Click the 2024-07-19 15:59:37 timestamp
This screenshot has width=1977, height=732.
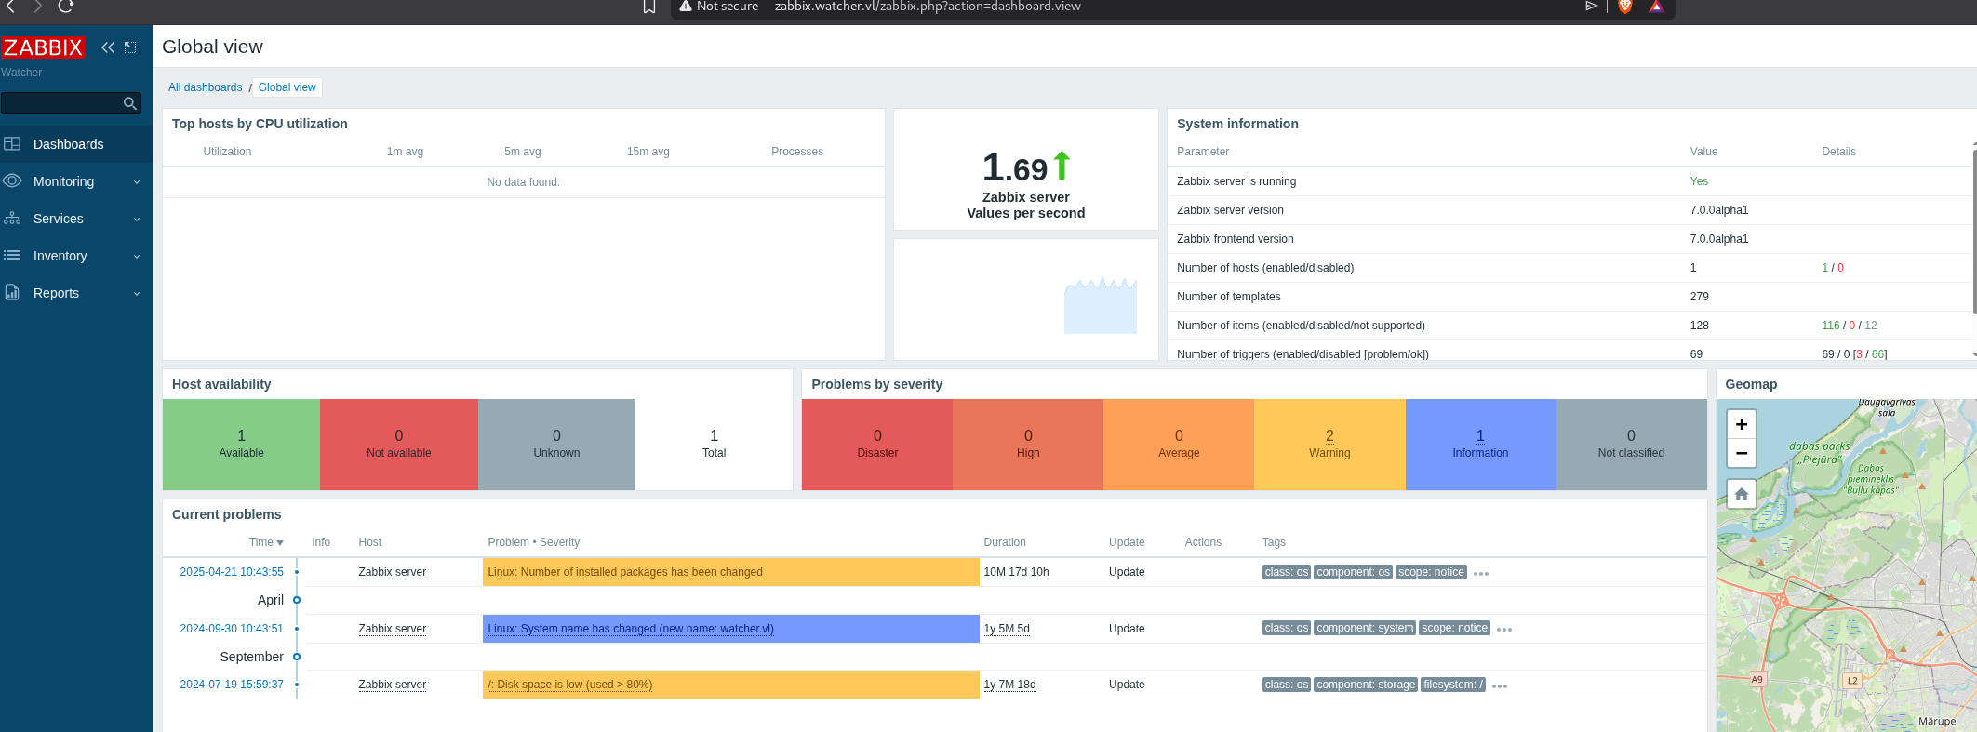coord(232,685)
